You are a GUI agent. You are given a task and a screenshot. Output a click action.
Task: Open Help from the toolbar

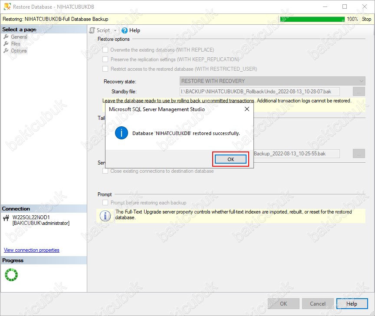131,30
